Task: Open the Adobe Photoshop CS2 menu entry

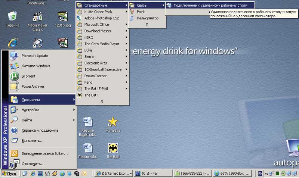Action: coord(101,18)
